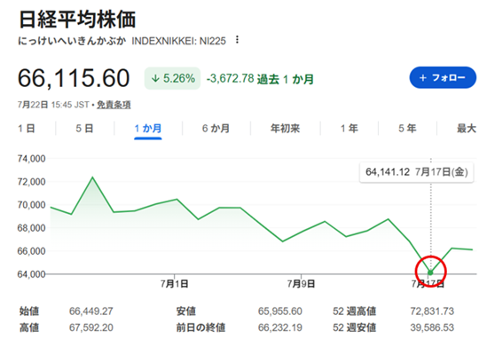Select the 1か月 range tab

pyautogui.click(x=148, y=129)
